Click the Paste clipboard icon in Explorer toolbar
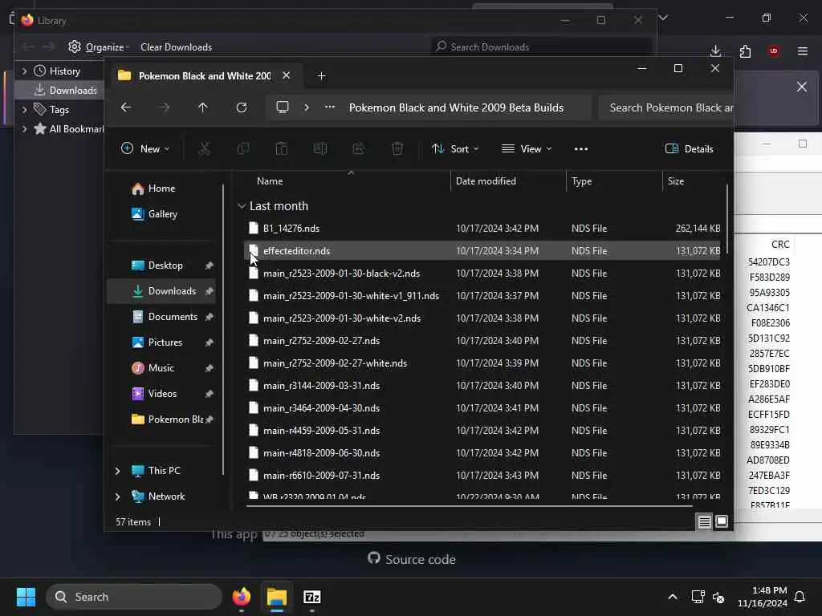822x616 pixels. [x=282, y=148]
